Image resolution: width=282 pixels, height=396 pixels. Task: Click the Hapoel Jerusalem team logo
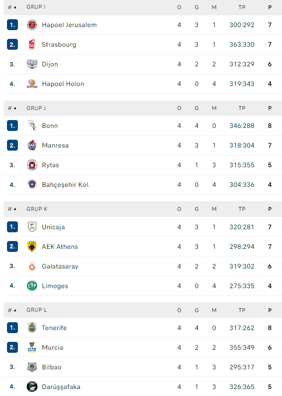[x=32, y=25]
